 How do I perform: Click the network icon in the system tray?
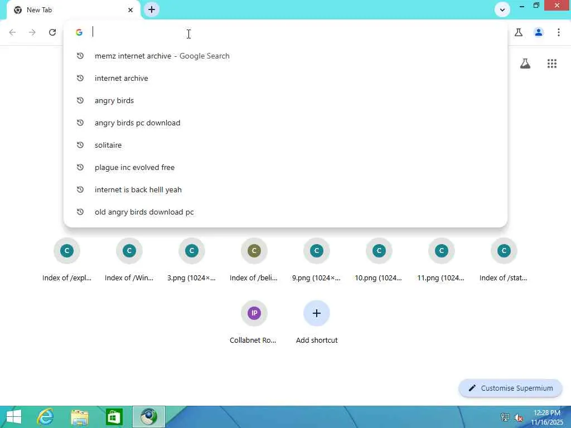505,417
